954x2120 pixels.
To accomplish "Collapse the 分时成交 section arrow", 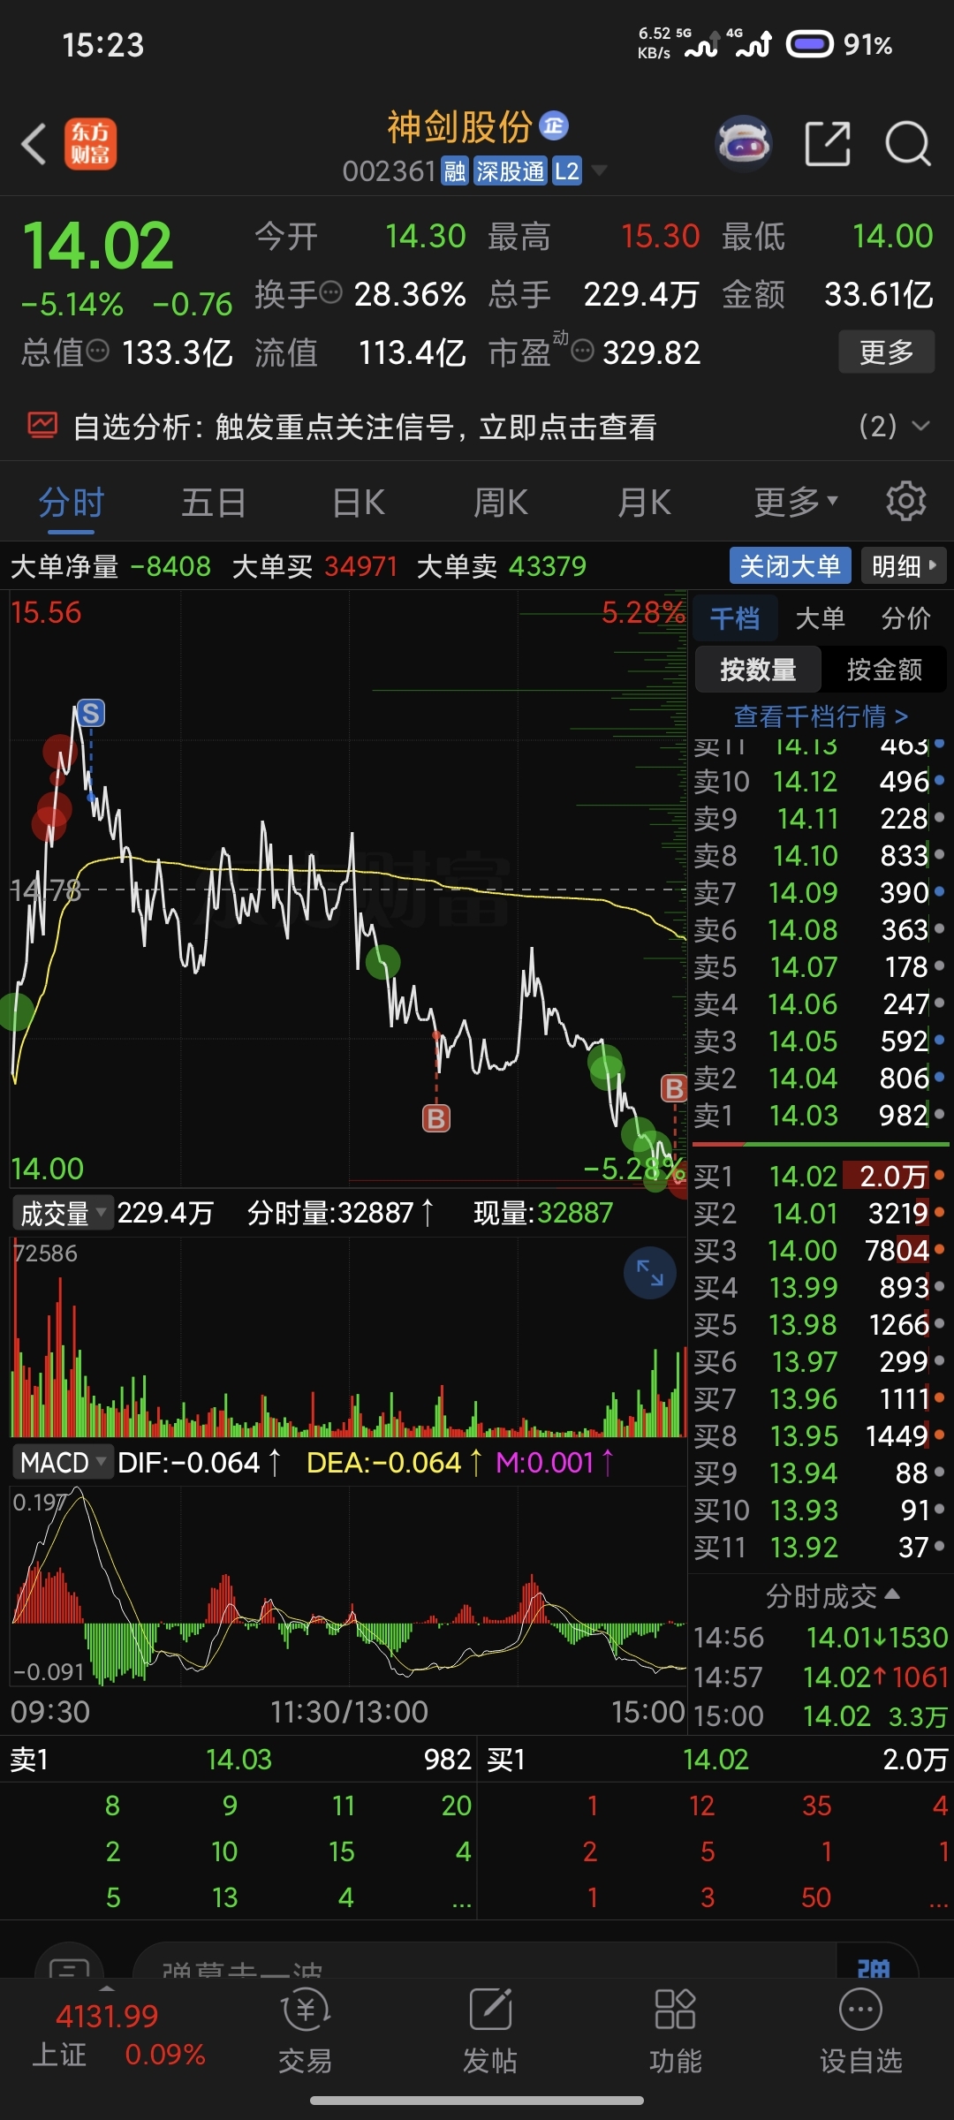I will pos(892,1594).
